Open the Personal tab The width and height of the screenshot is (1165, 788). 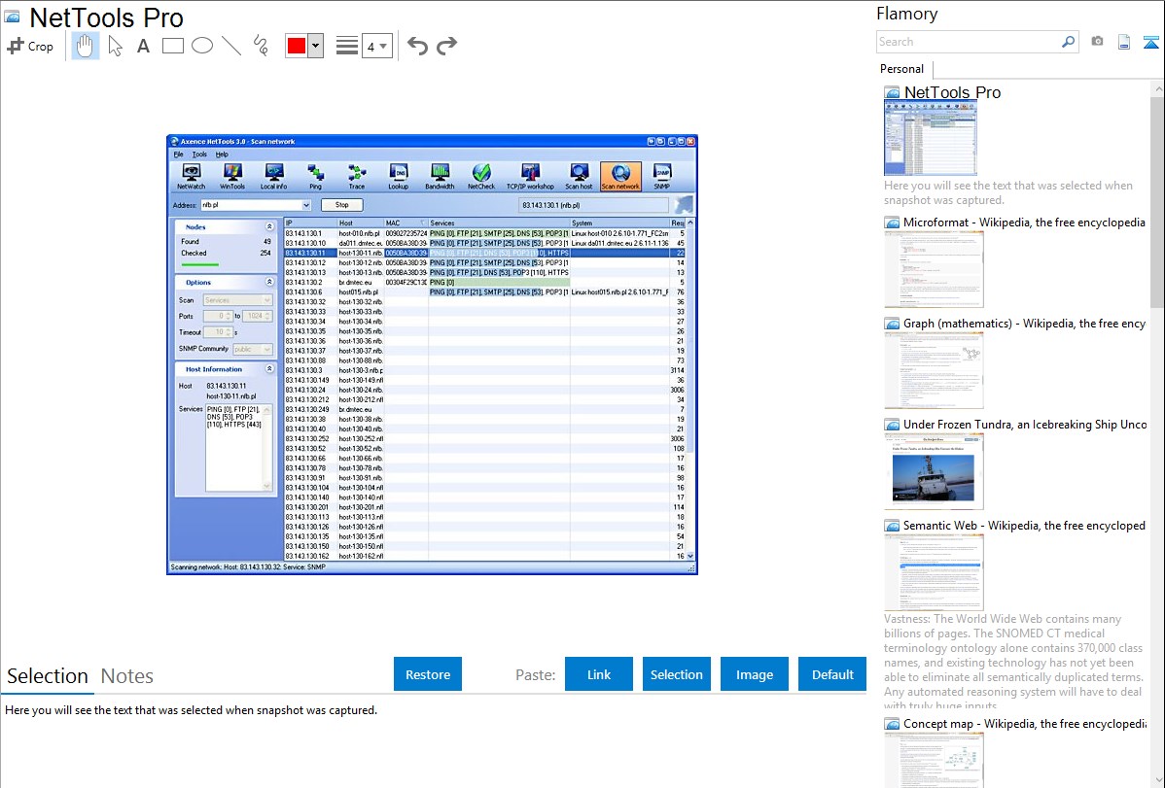pos(901,69)
